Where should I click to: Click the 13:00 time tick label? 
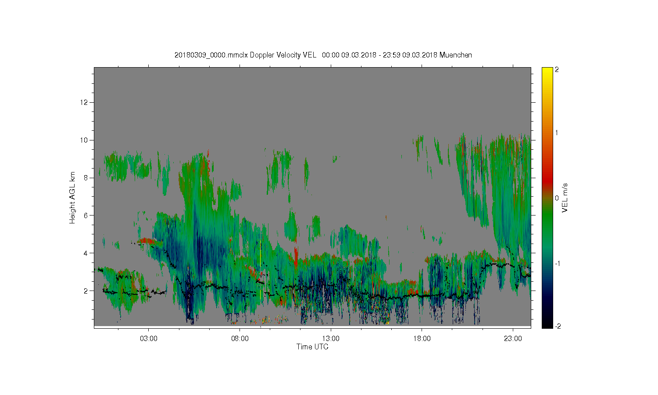point(331,339)
